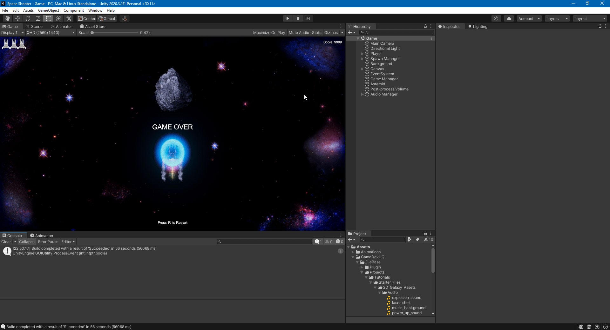
Task: Toggle info messages filter in Console
Action: 318,241
